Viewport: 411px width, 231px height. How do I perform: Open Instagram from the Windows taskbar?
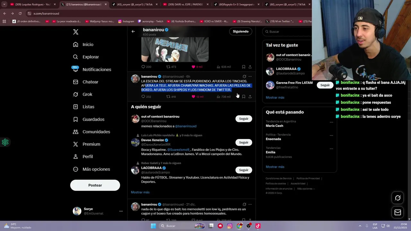coord(230,226)
